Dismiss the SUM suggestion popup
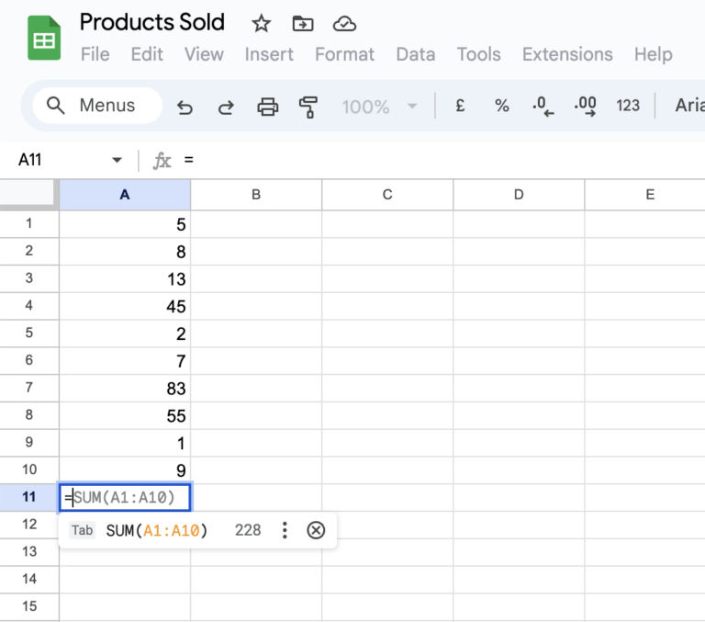705x622 pixels. point(316,530)
